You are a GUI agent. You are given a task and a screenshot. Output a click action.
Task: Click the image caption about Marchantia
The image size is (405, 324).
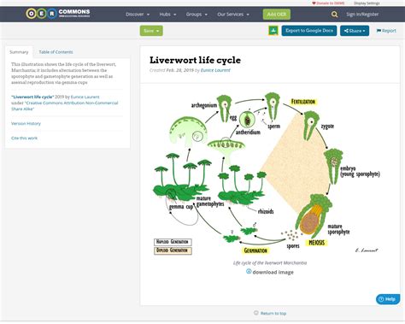coord(270,262)
